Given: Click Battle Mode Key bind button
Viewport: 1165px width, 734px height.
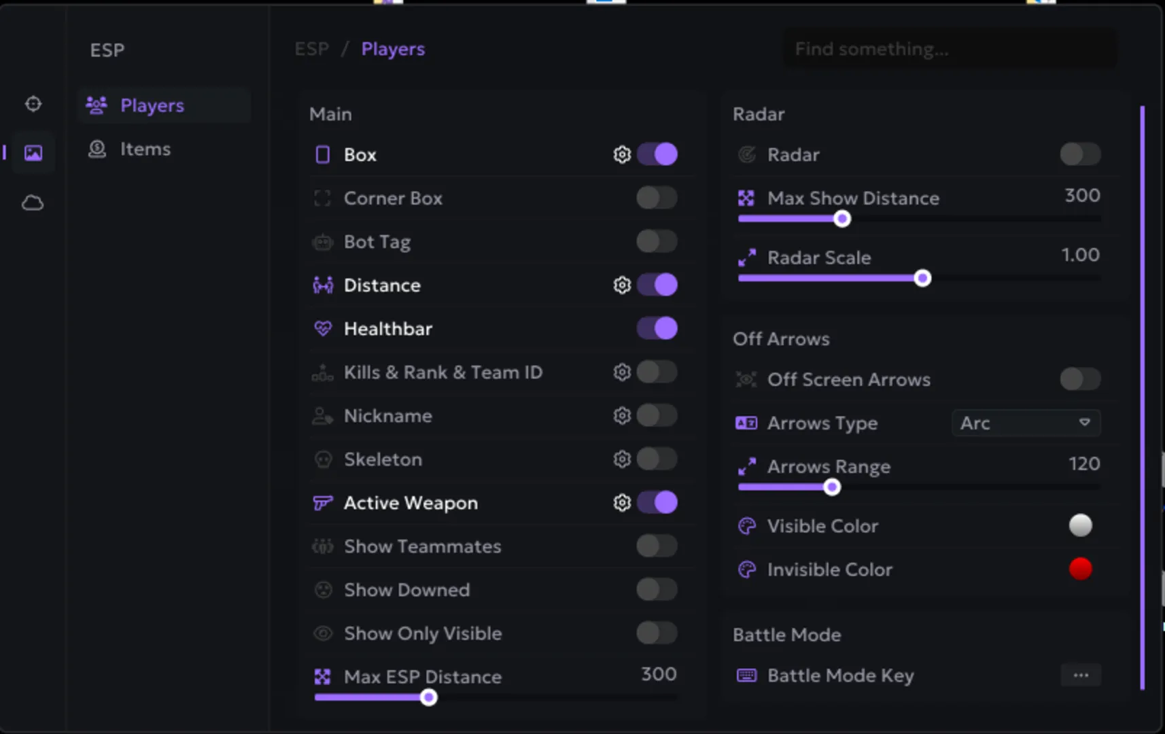Looking at the screenshot, I should point(1081,675).
